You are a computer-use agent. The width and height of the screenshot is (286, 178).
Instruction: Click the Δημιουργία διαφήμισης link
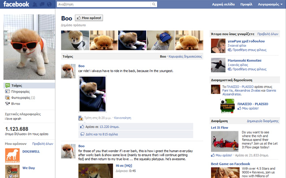coord(262,120)
